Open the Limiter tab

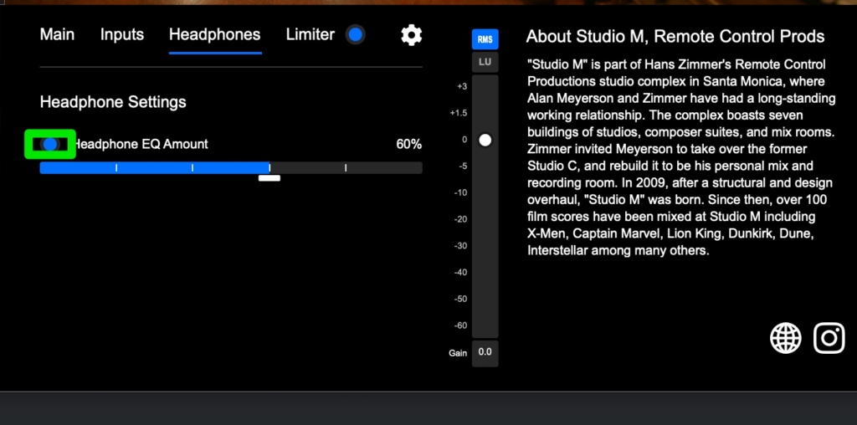point(310,35)
